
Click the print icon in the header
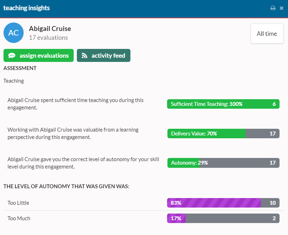(x=273, y=7)
